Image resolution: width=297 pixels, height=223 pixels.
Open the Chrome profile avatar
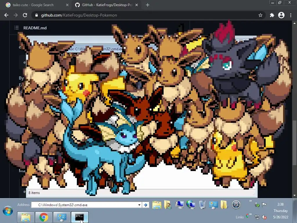tap(281, 15)
